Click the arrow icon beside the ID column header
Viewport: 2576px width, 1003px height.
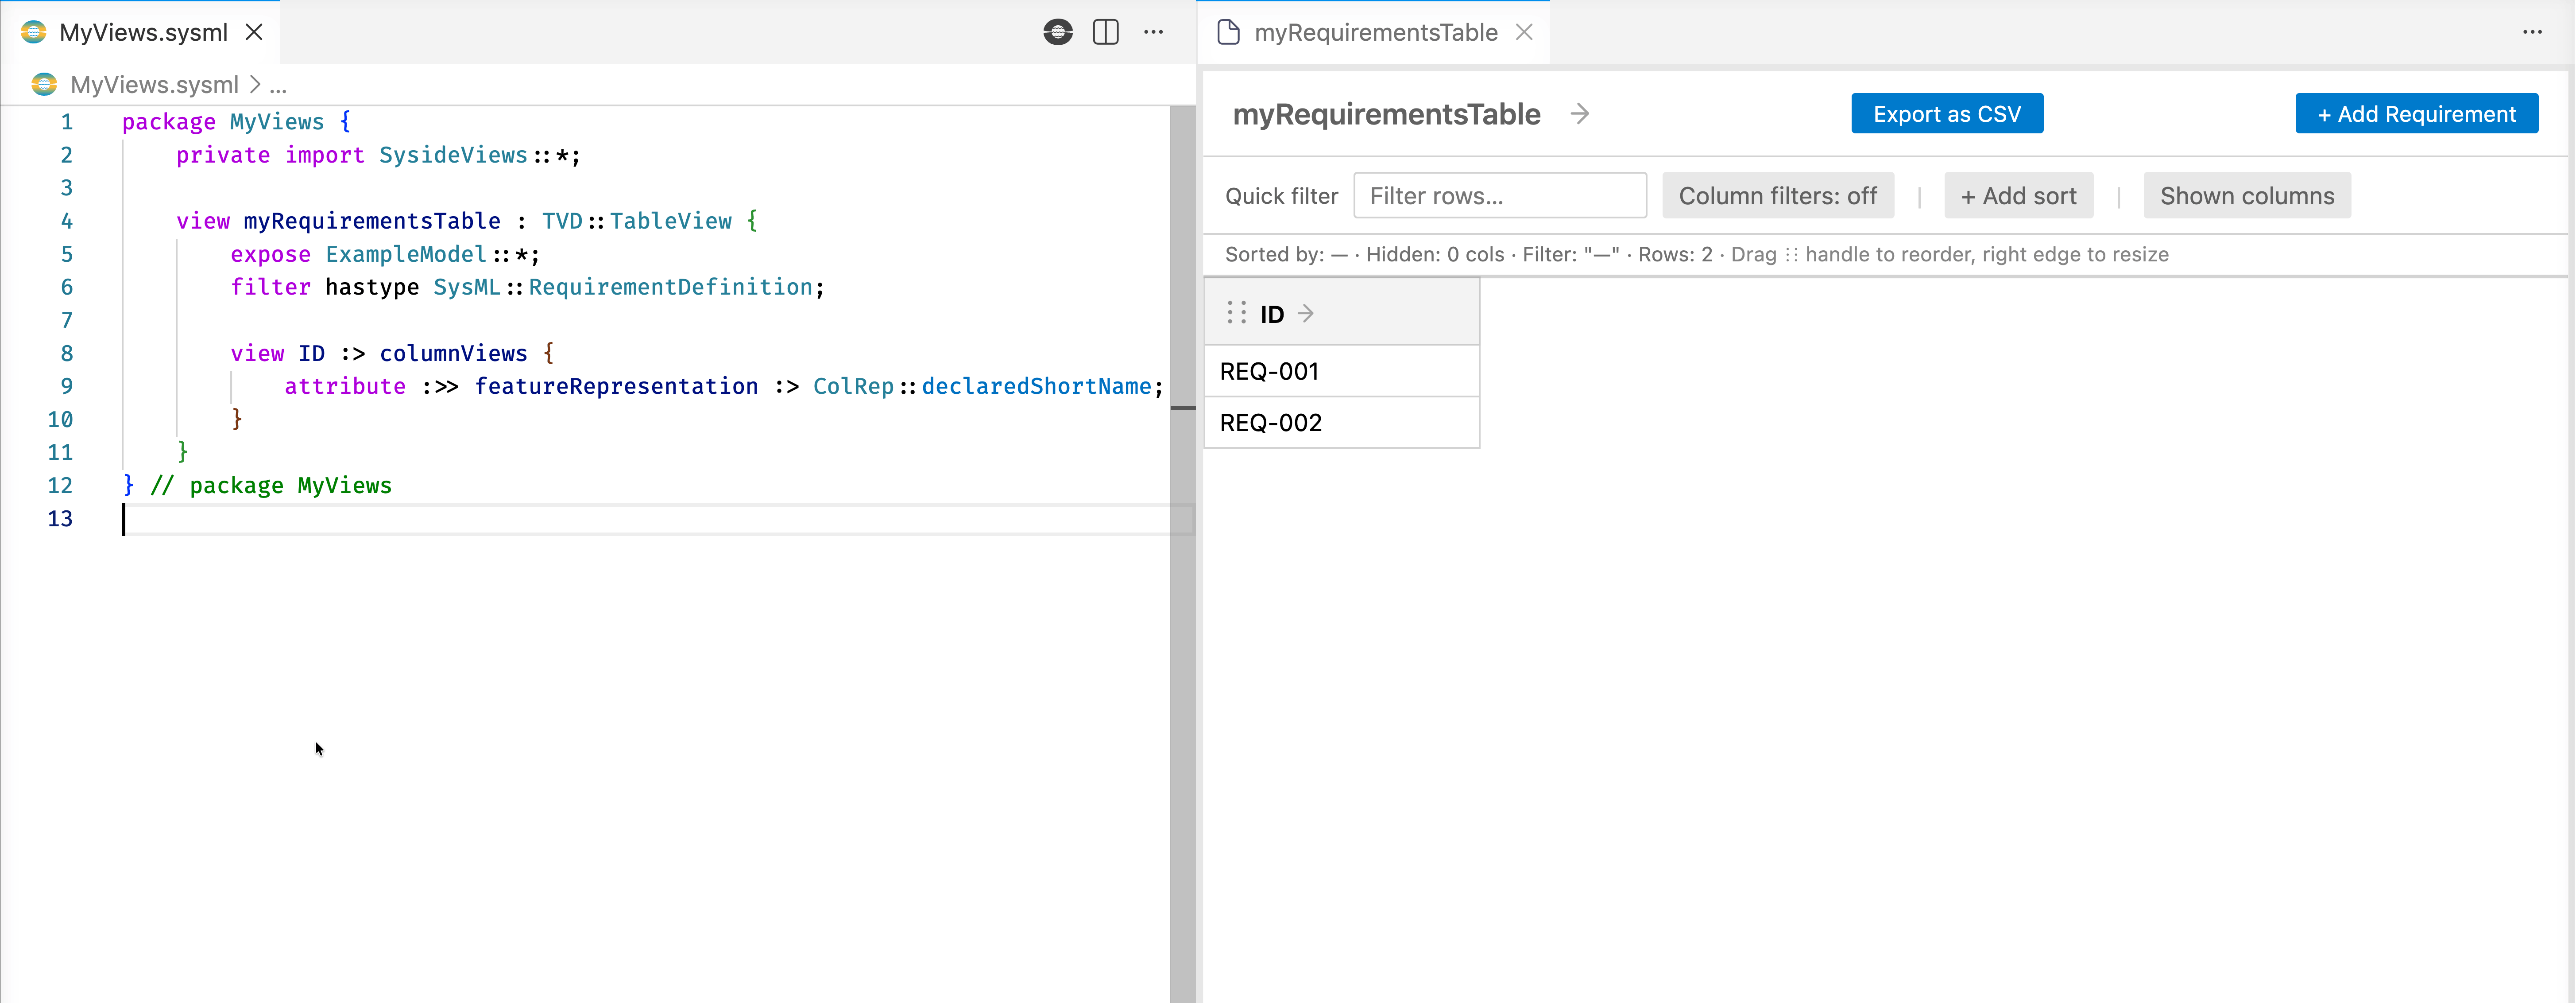coord(1306,313)
